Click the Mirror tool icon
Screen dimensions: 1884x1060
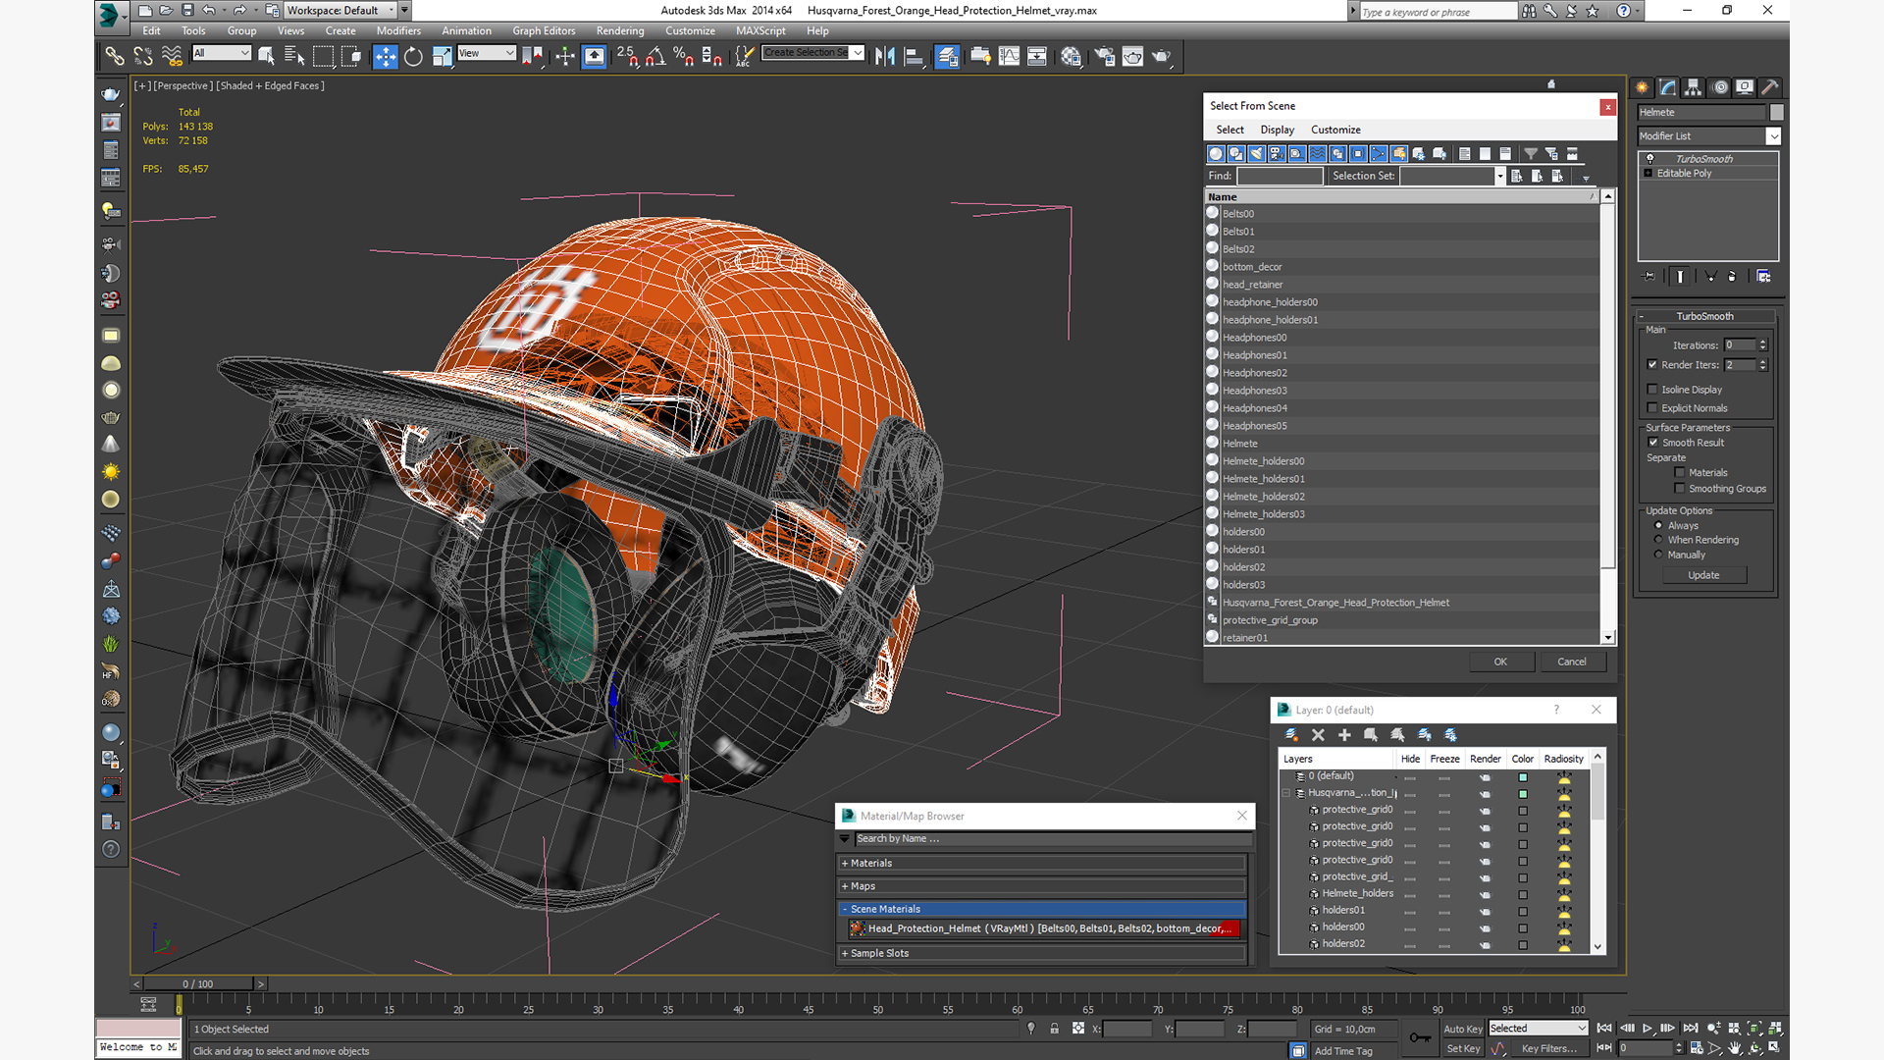tap(885, 57)
